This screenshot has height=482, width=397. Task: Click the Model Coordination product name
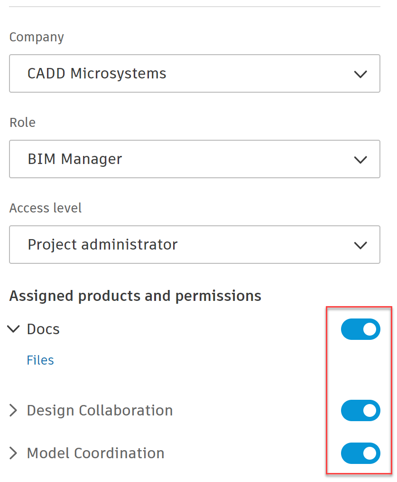95,453
